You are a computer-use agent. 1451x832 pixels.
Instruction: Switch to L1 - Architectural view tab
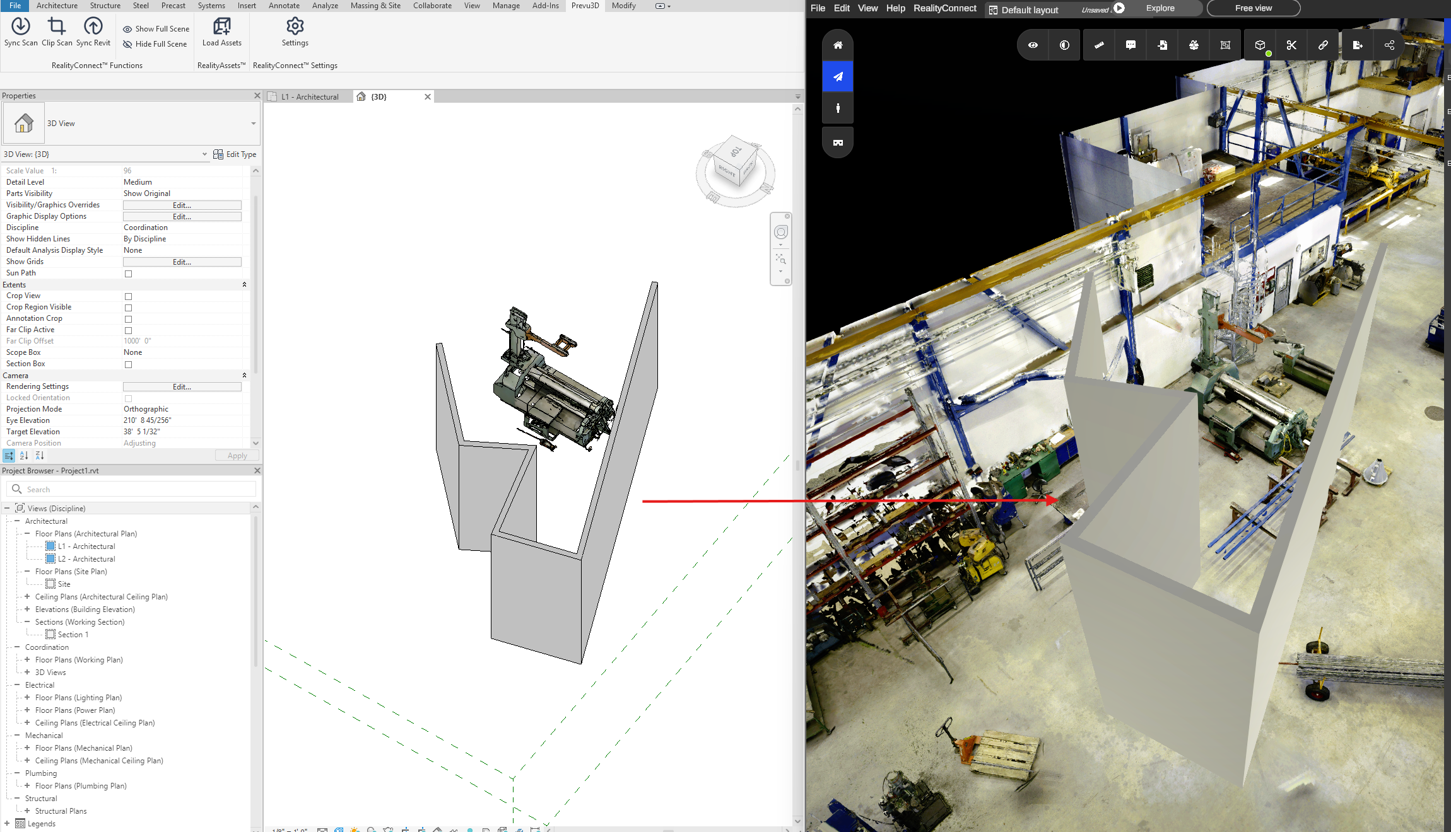coord(310,97)
